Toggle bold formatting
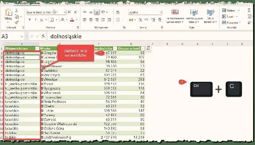Viewport: 255px width, 145px height. point(30,20)
